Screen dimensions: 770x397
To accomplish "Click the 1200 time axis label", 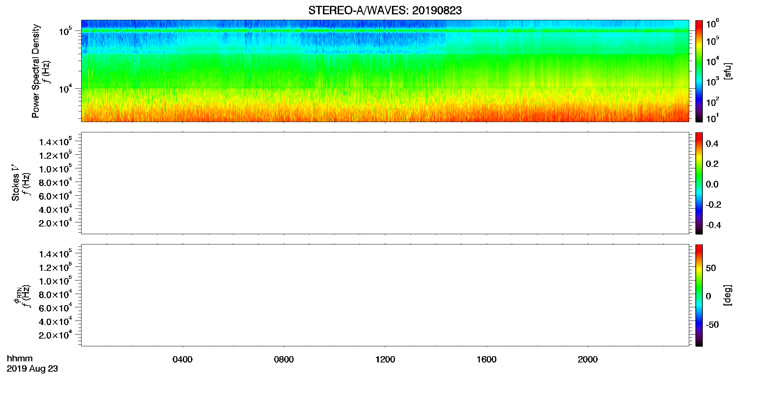I will (x=385, y=360).
